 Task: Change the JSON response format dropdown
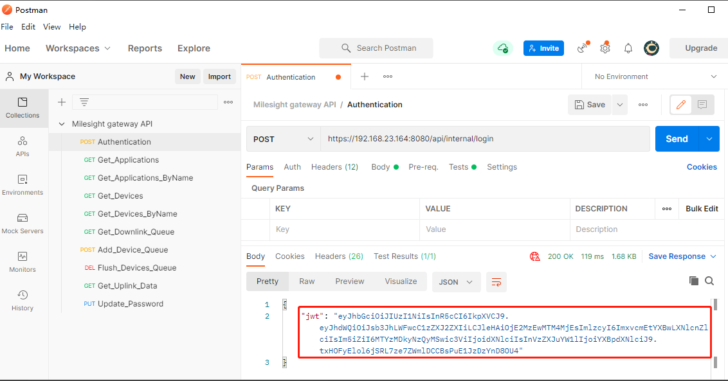pyautogui.click(x=455, y=282)
